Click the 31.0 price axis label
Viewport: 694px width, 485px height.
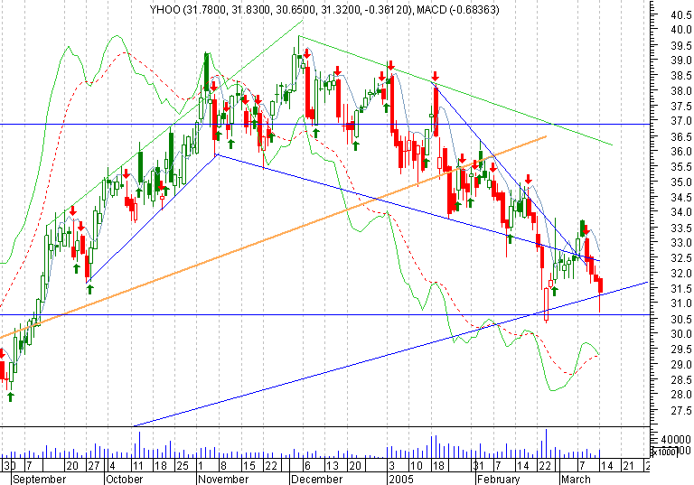pos(680,303)
